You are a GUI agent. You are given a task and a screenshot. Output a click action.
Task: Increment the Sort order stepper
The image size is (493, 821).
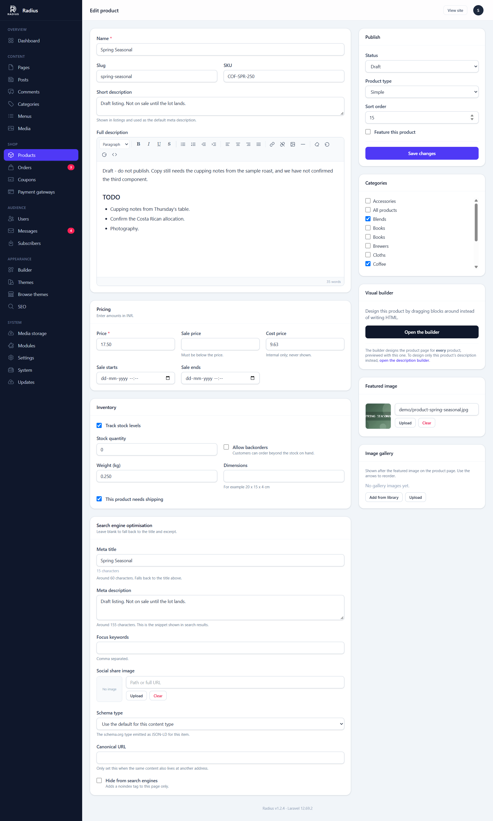[x=472, y=116]
